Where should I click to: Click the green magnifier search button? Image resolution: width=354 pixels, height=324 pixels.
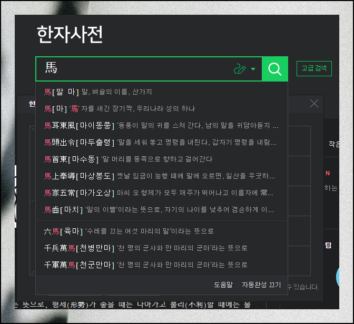click(275, 69)
